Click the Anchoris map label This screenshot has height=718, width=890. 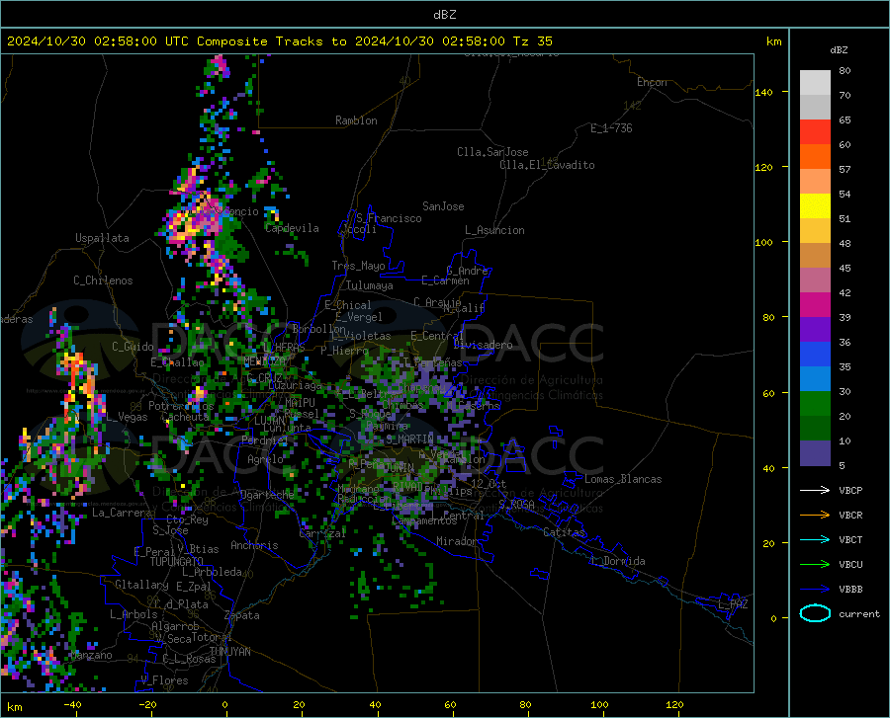tap(254, 545)
